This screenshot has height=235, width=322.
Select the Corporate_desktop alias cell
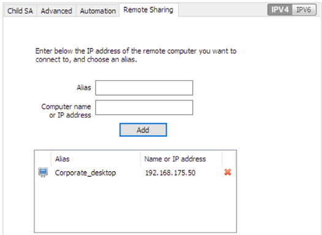point(85,172)
